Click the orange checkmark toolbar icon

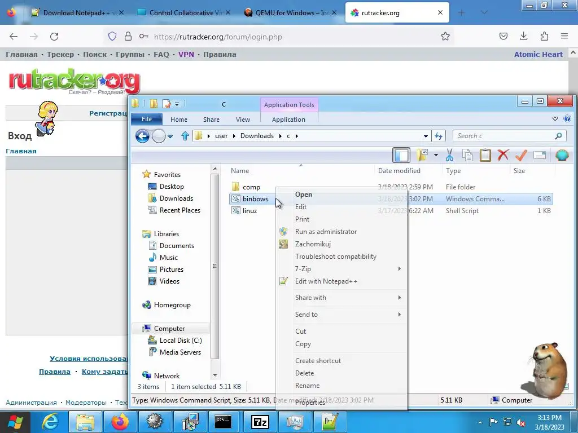click(521, 155)
